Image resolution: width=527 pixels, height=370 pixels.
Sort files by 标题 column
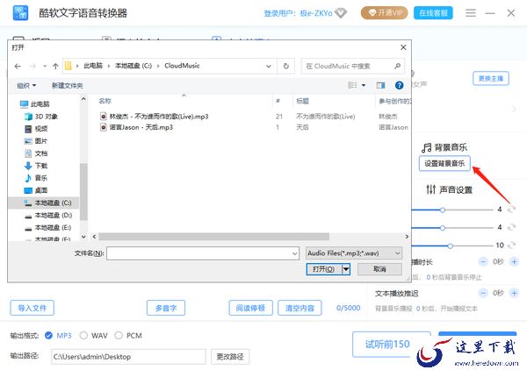point(302,101)
